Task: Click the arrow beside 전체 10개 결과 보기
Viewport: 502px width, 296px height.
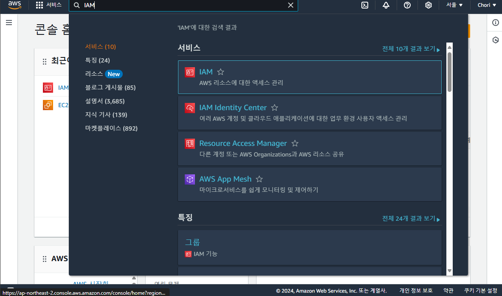Action: 438,50
